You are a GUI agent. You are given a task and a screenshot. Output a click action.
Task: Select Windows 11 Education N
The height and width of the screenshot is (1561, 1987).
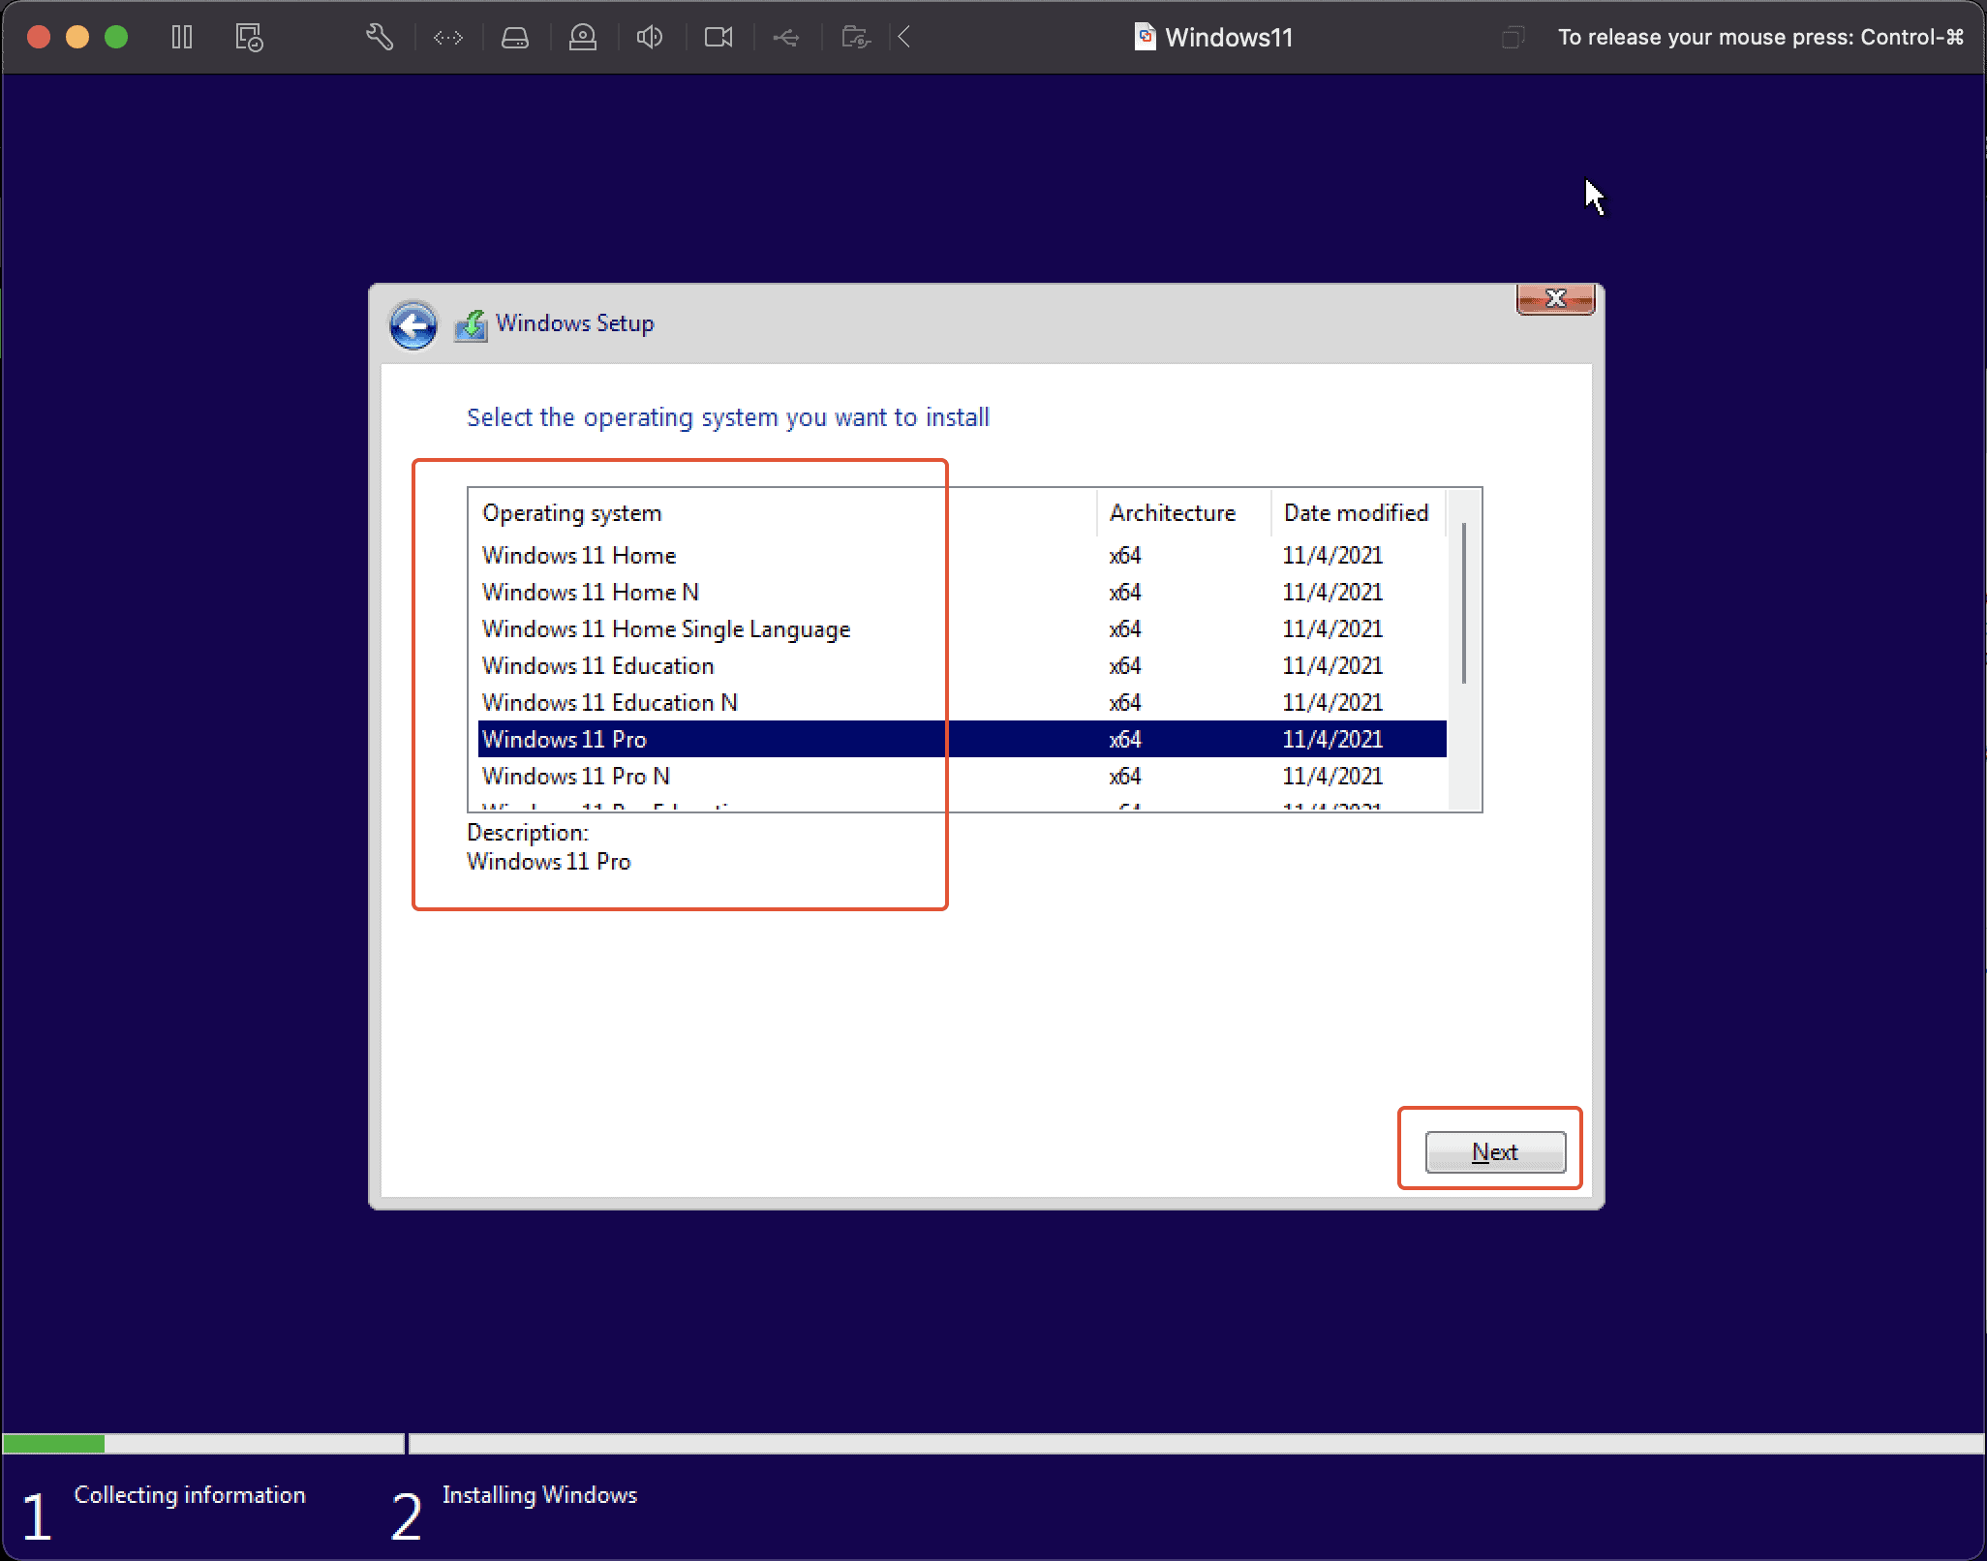(x=963, y=702)
